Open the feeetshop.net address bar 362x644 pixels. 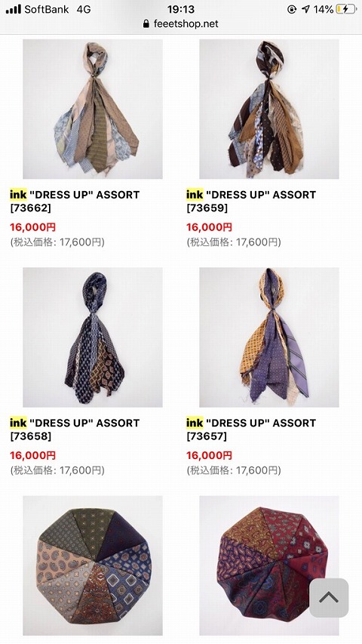tap(181, 24)
